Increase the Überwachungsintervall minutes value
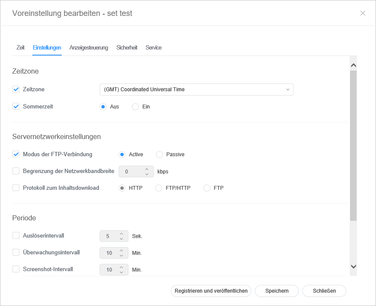The image size is (376, 306). pyautogui.click(x=121, y=250)
